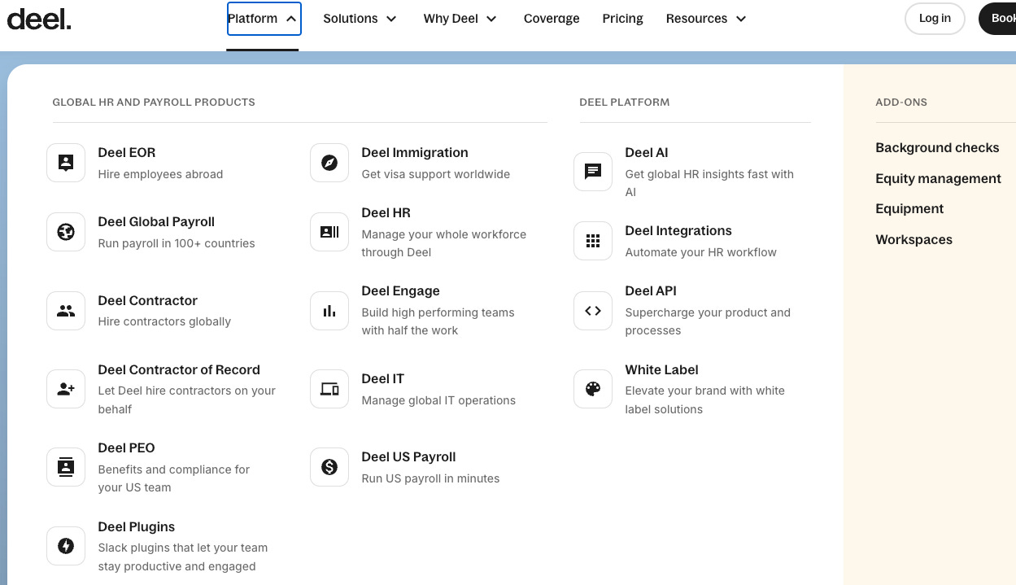Select the White Label title

pyautogui.click(x=661, y=370)
